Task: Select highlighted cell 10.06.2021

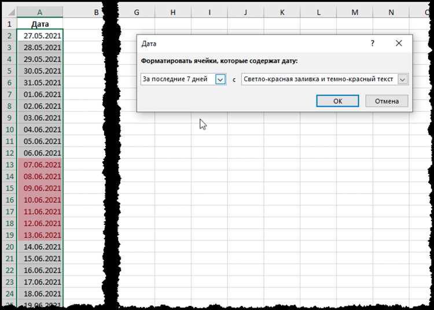Action: click(40, 200)
